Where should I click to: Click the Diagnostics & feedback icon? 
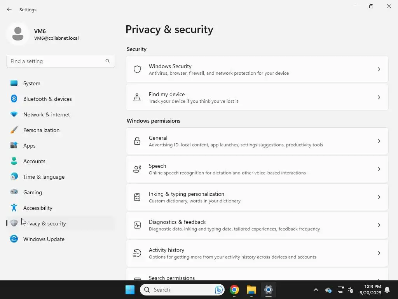(137, 225)
